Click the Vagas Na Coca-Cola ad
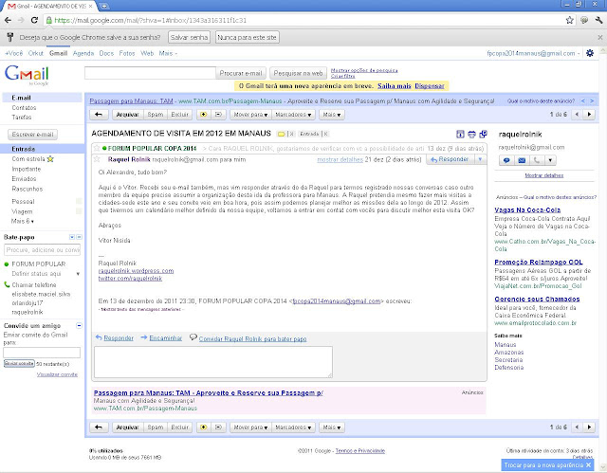This screenshot has width=607, height=473. click(527, 210)
